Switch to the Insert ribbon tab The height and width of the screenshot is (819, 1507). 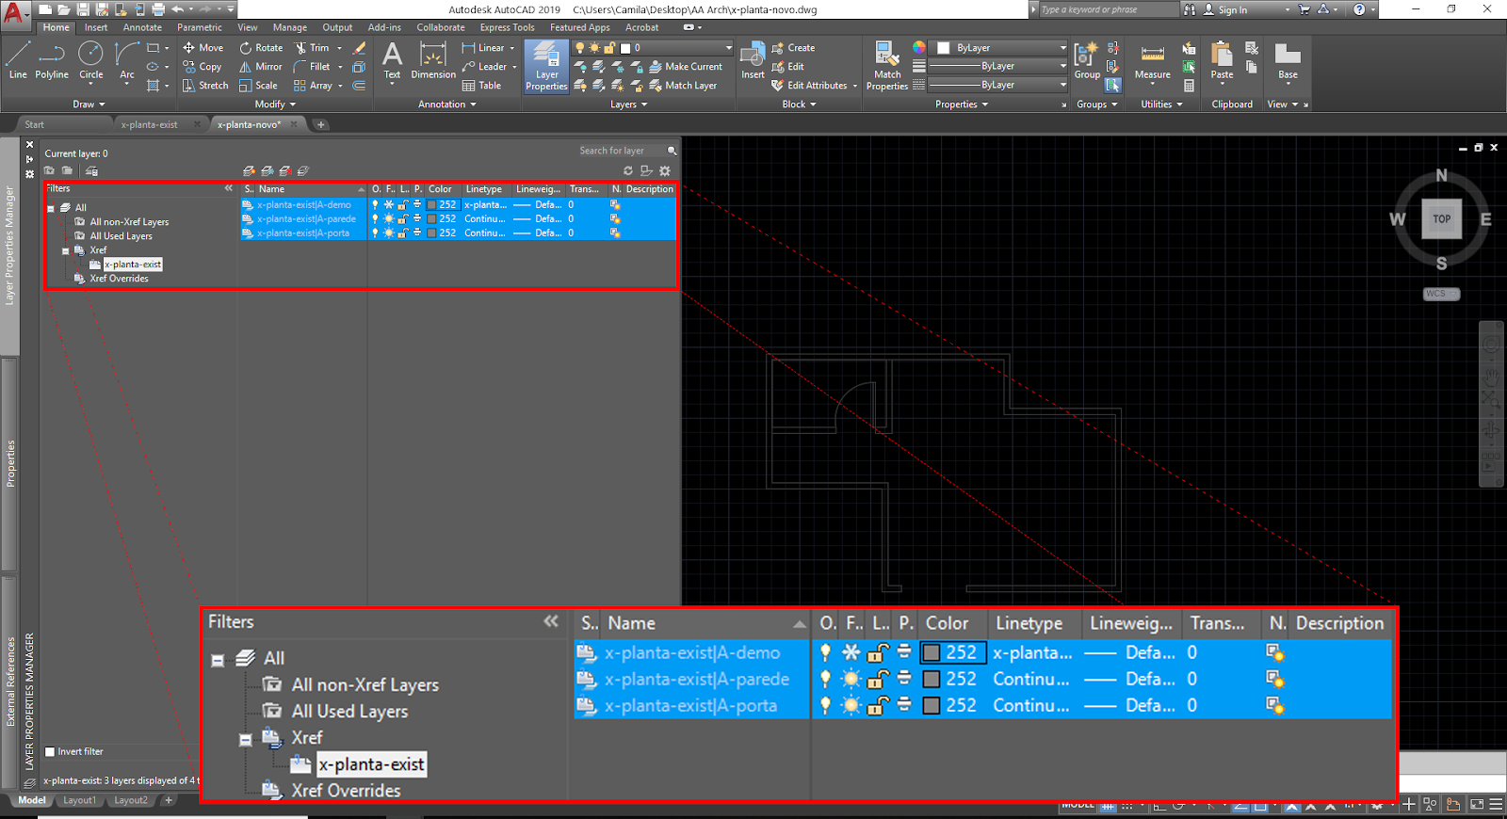pos(96,27)
